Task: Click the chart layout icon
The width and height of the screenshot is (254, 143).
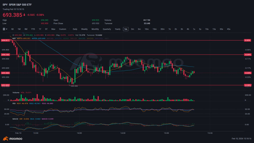Action: click(x=4, y=29)
